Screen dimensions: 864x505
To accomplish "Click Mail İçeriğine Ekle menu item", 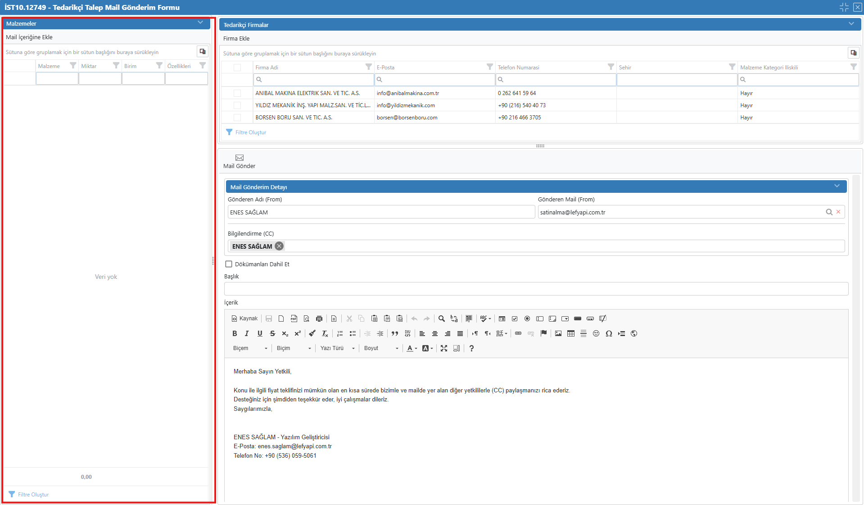I will point(29,37).
